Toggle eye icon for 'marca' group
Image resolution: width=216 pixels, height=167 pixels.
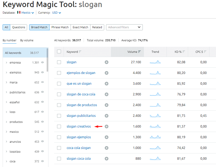[42, 82]
